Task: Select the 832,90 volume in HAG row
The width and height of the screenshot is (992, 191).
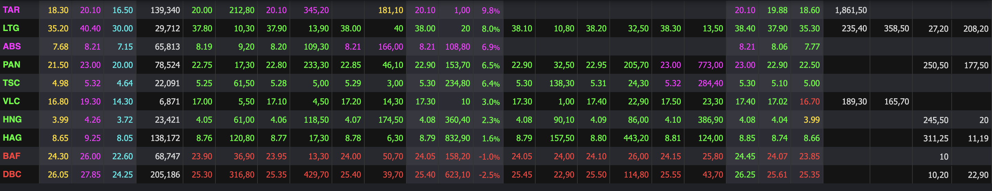Action: coord(457,138)
